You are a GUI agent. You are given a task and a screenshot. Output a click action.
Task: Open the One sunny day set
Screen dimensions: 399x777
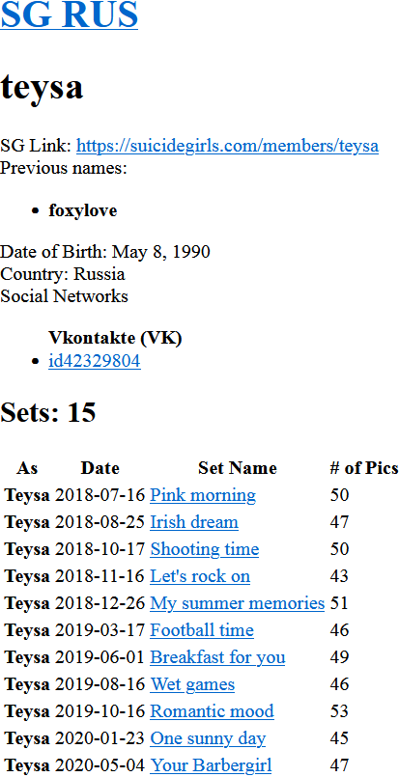pos(208,738)
